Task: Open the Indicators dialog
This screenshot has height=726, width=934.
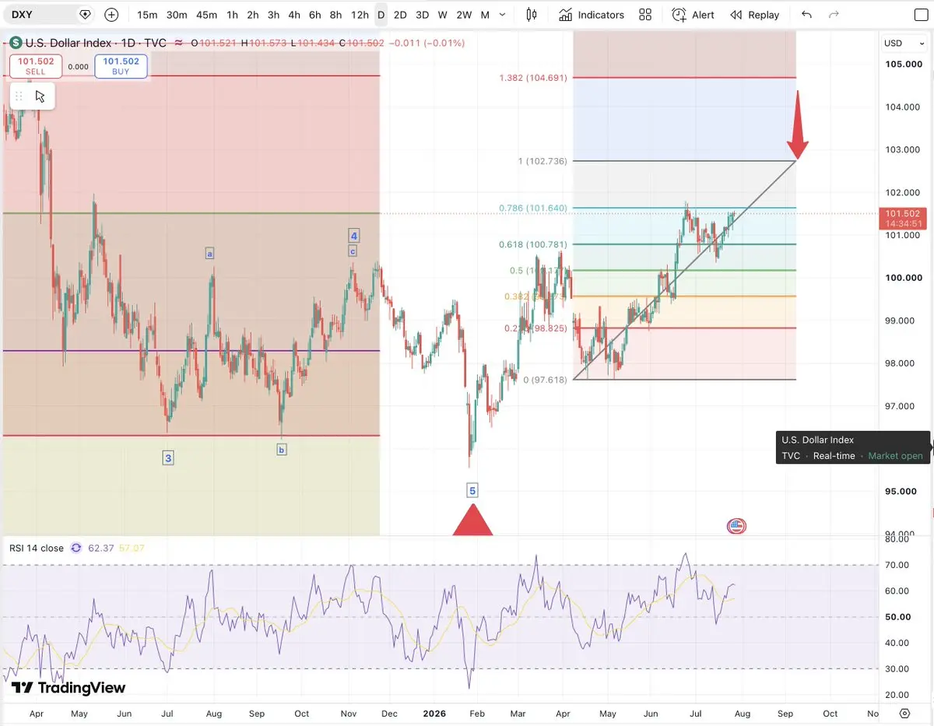Action: pos(591,15)
